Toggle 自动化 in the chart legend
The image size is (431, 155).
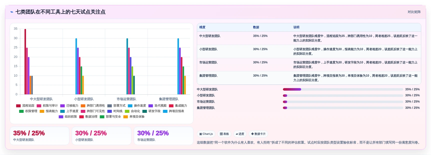(x=132, y=111)
